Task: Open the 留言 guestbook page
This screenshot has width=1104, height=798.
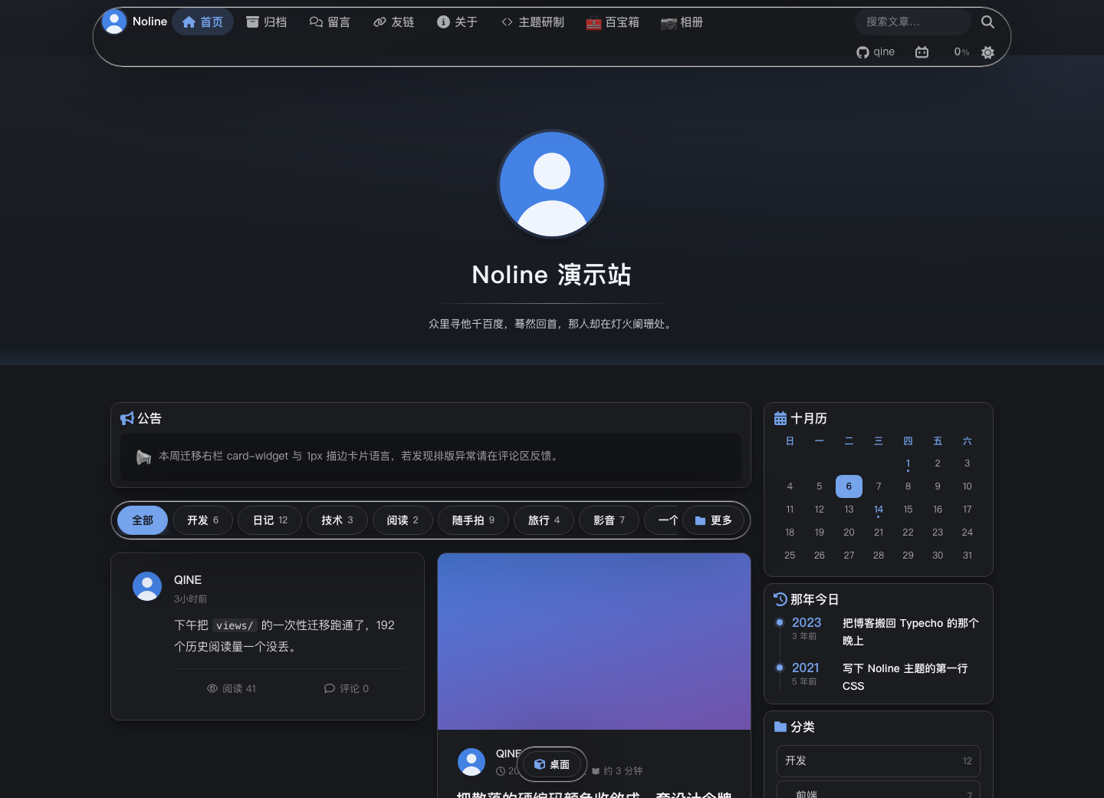Action: (330, 22)
